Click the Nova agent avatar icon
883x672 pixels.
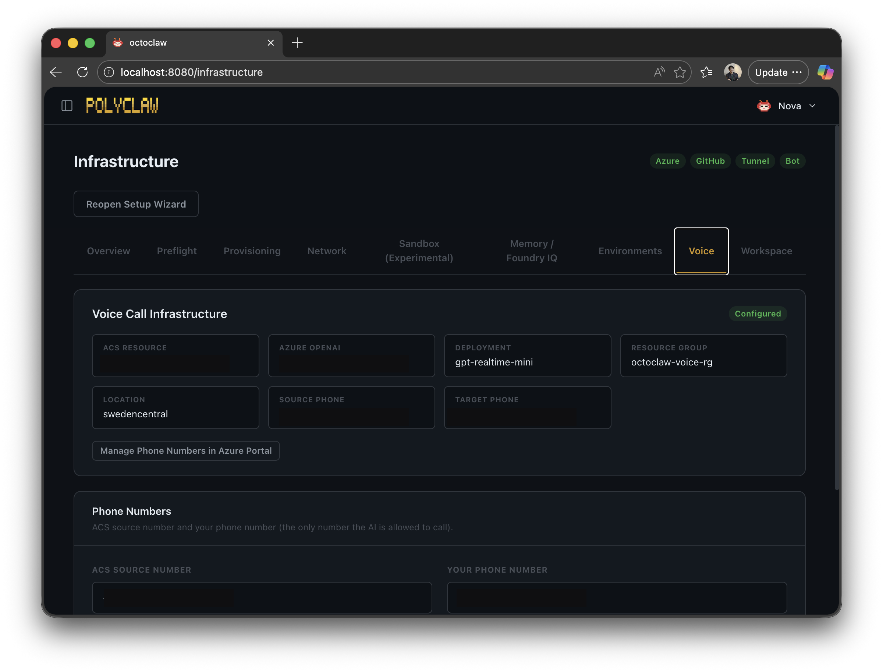[x=764, y=106]
